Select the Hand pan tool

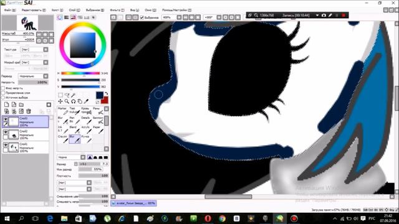[80, 101]
